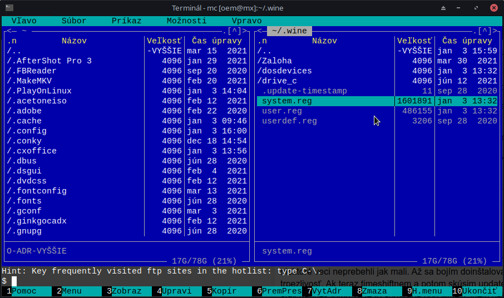Screen dimensions: 504x298
Task: Click right panel history list '[^]'
Action: click(485, 31)
